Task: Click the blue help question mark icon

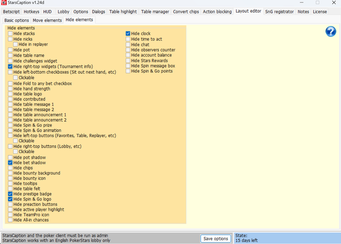Action: pos(331,32)
